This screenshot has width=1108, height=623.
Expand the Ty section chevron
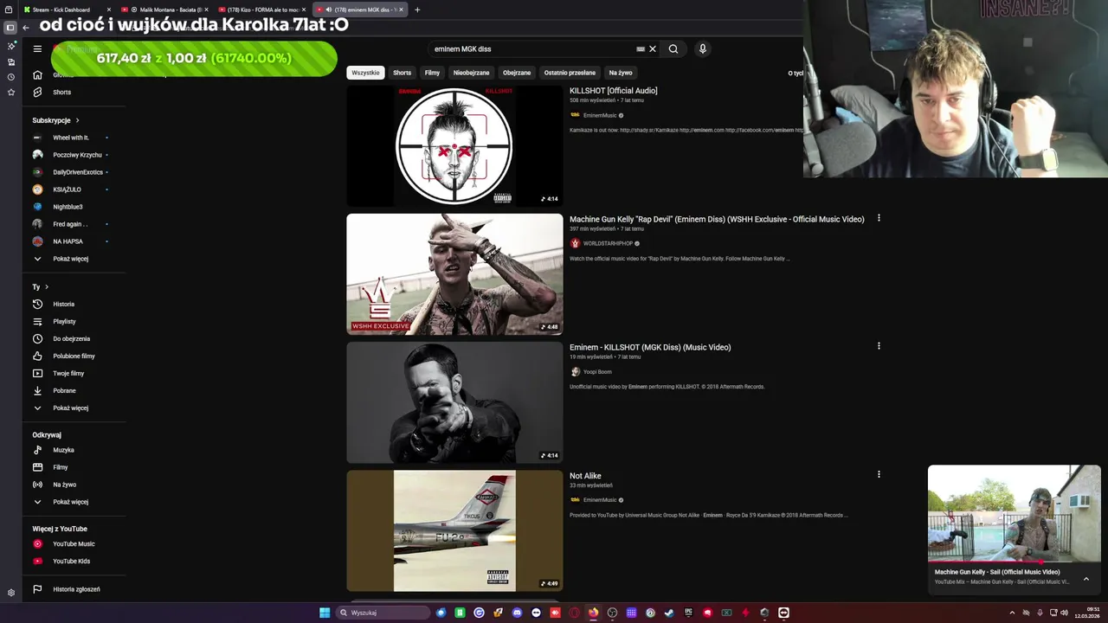pos(47,286)
